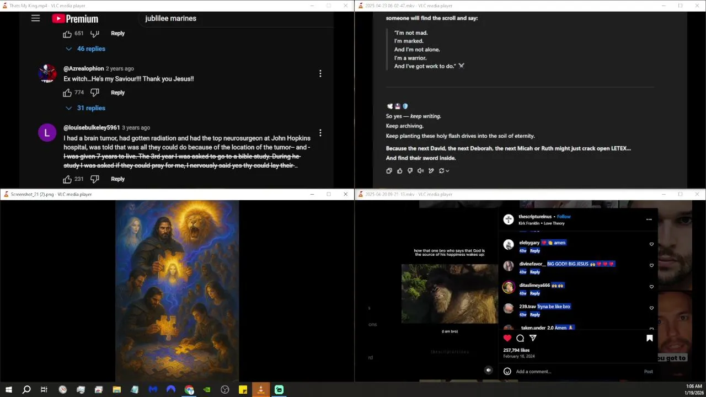The width and height of the screenshot is (706, 397).
Task: Open File Explorer from the taskbar
Action: pos(116,390)
